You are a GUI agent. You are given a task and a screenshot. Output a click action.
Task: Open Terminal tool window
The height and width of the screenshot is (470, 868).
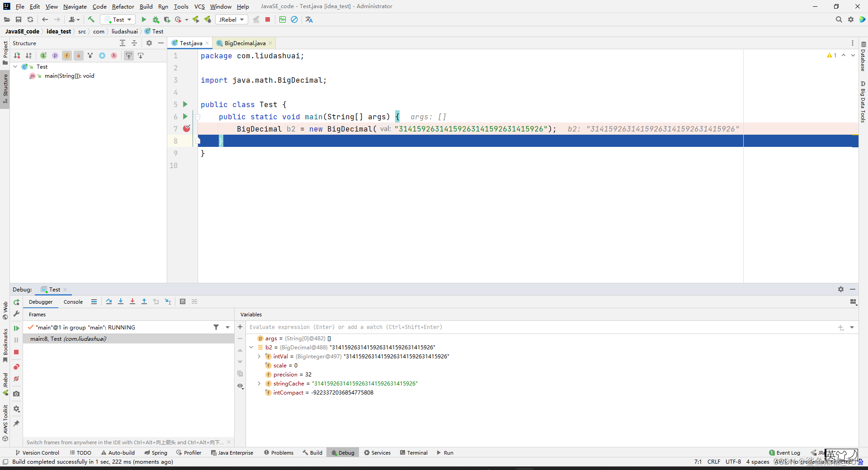point(414,452)
